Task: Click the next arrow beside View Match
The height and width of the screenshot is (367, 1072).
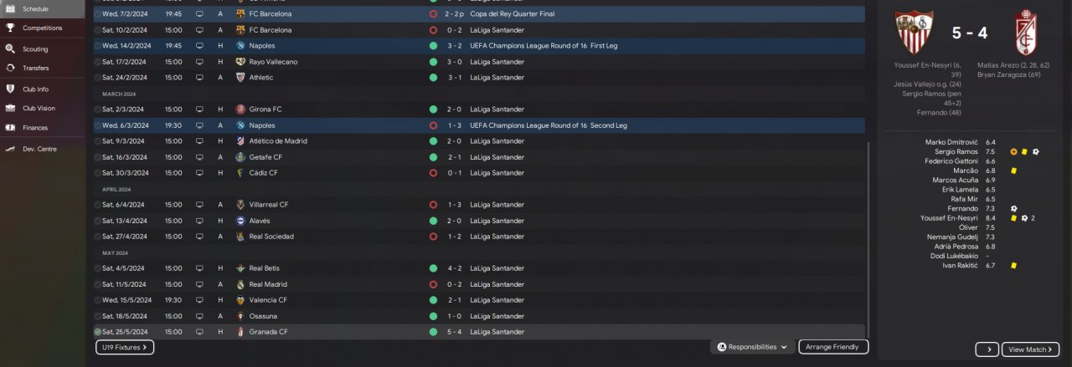Action: (987, 349)
